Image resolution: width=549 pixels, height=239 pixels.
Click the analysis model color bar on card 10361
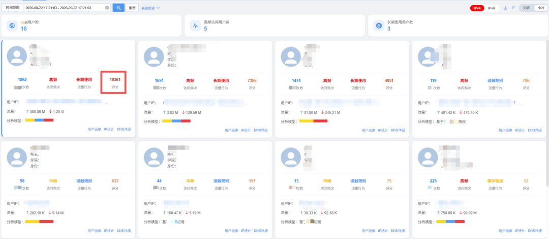click(x=39, y=120)
